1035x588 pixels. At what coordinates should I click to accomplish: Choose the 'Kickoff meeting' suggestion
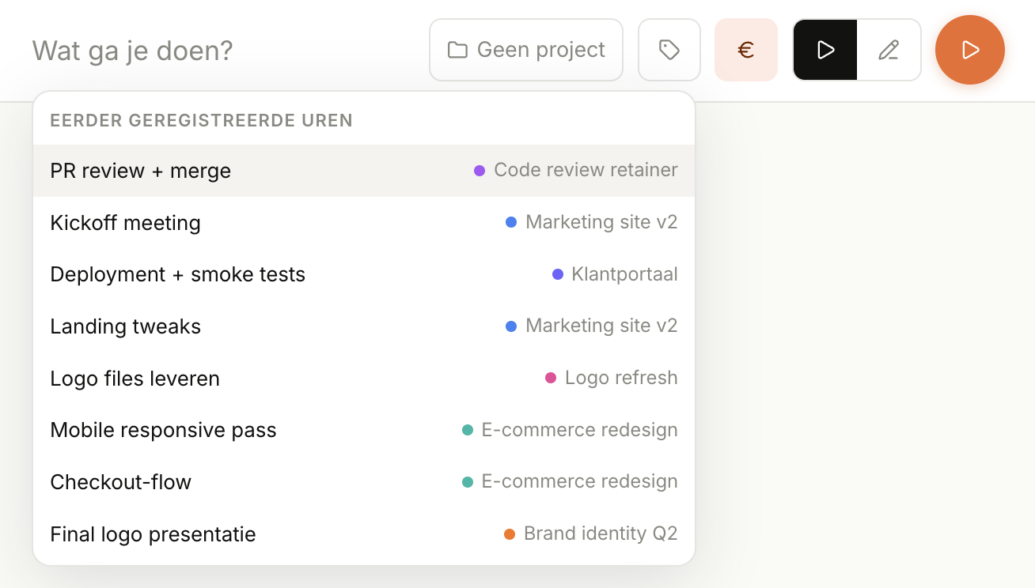click(125, 223)
